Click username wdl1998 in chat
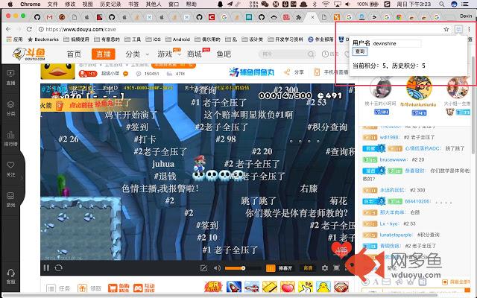Image resolution: width=477 pixels, height=298 pixels. pos(389,137)
